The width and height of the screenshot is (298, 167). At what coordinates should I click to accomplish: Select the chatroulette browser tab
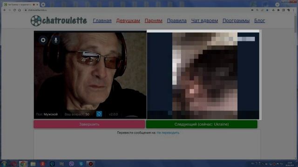[x=20, y=4]
